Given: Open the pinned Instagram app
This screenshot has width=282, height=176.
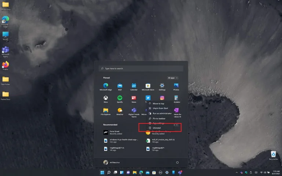Looking at the screenshot, I should coord(162,98).
